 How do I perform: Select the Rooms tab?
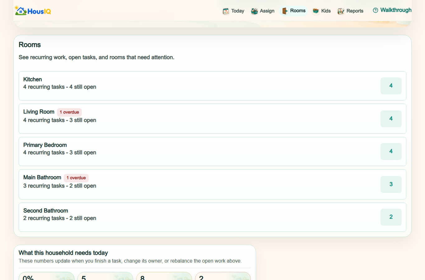(294, 11)
